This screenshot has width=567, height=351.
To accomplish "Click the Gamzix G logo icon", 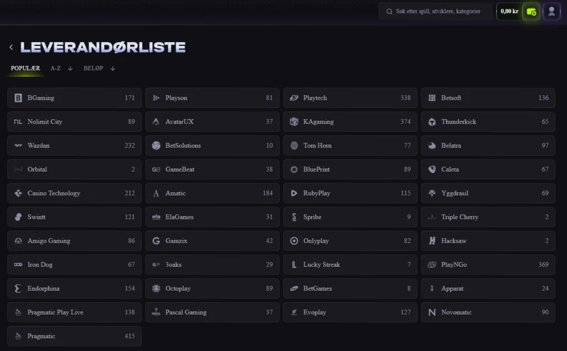I will click(156, 241).
